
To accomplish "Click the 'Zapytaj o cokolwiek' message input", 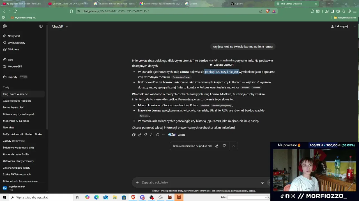I will 199,183.
